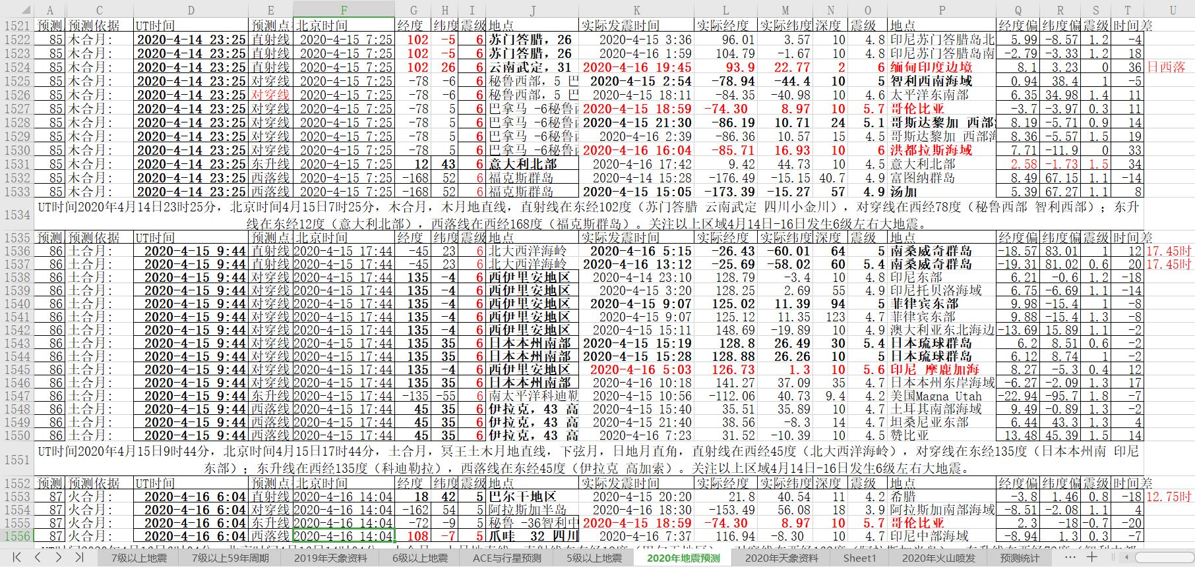Go to the 5级以上地震 sheet tab
1195x567 pixels.
(594, 558)
